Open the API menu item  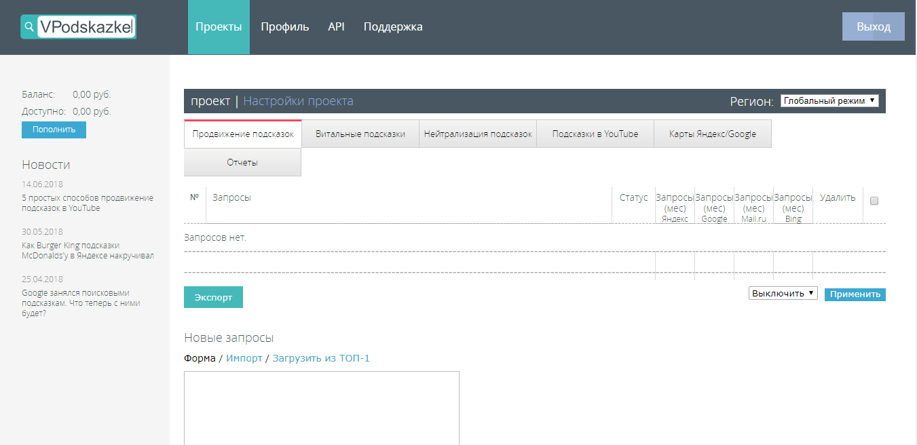point(336,27)
